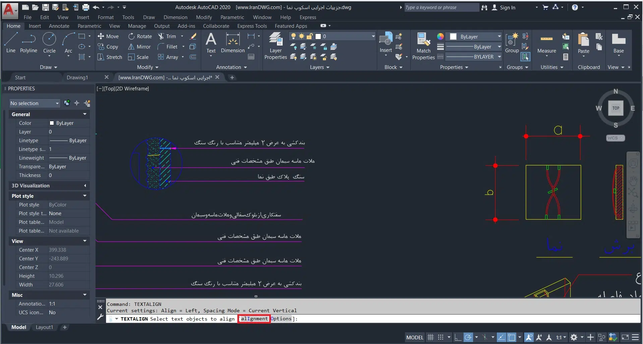Click the Quick Select icon in Properties
This screenshot has width=643, height=344.
(x=87, y=103)
